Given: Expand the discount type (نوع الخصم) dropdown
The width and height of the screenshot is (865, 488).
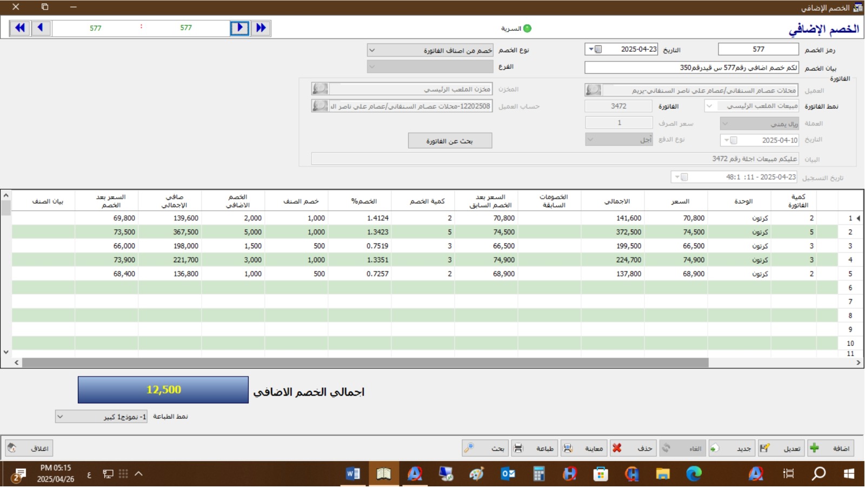Looking at the screenshot, I should (x=372, y=50).
